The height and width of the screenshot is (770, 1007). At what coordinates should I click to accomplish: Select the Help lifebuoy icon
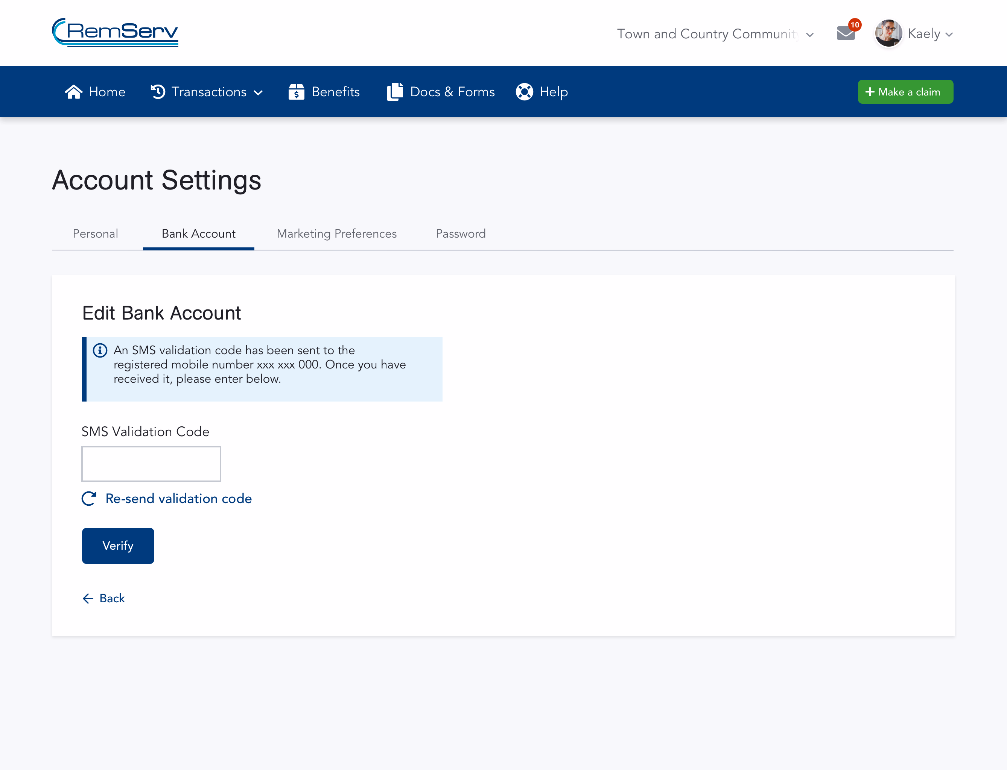tap(524, 92)
